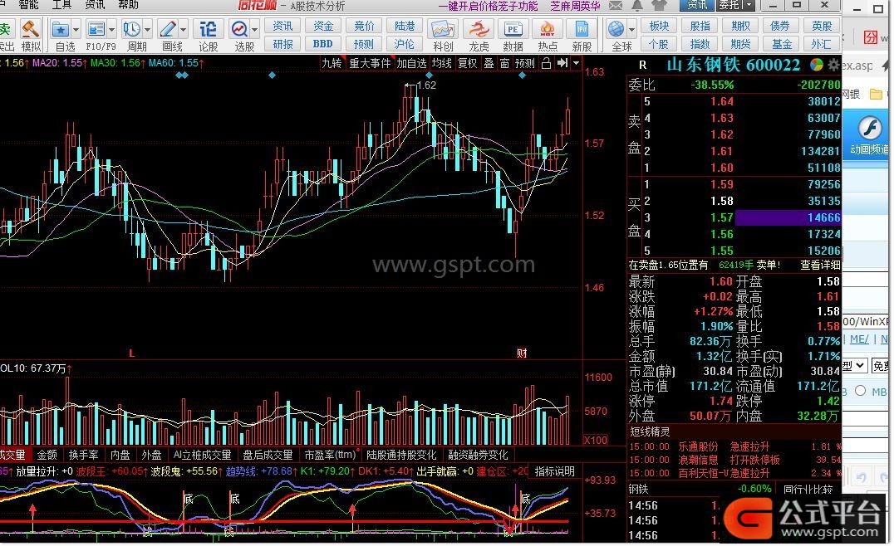Viewport: 894px width, 546px height.
Task: Click the BBD button
Action: (322, 44)
